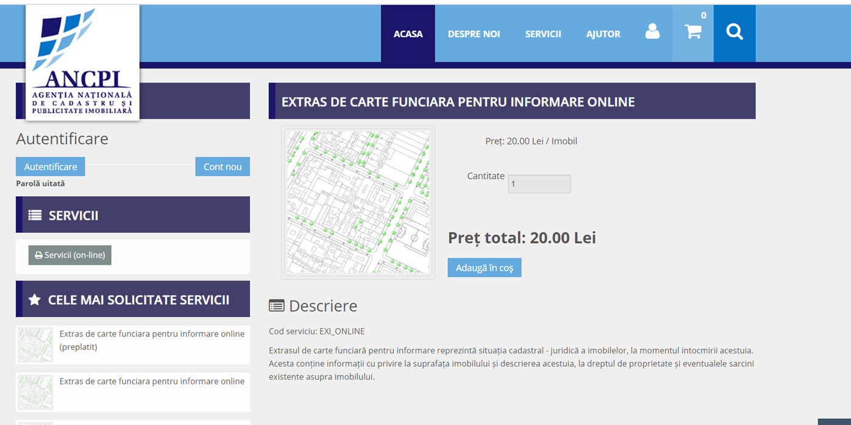Open the AJUTOR menu
Screen dimensions: 851x425
(603, 33)
